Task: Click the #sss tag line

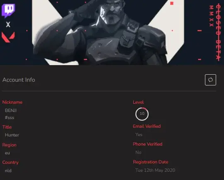Action: tap(10, 118)
